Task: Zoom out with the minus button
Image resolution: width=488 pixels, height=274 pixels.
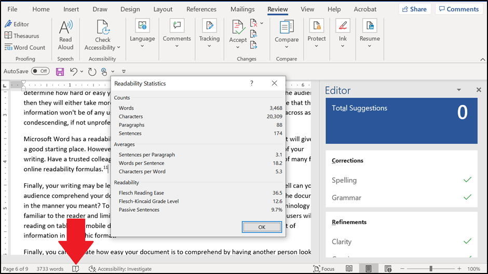Action: pyautogui.click(x=402, y=268)
